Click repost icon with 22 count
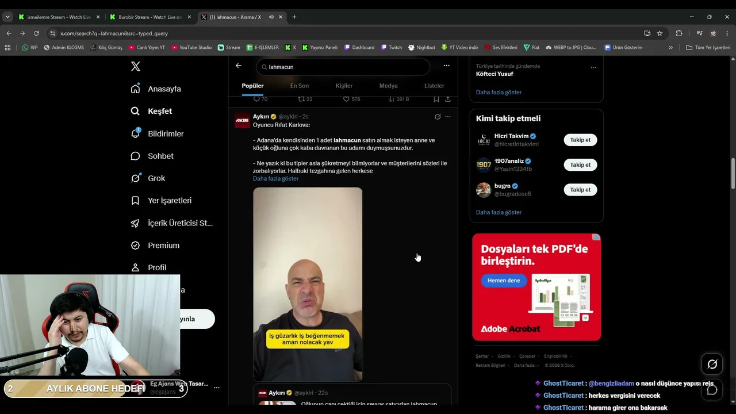The width and height of the screenshot is (736, 414). tap(305, 99)
